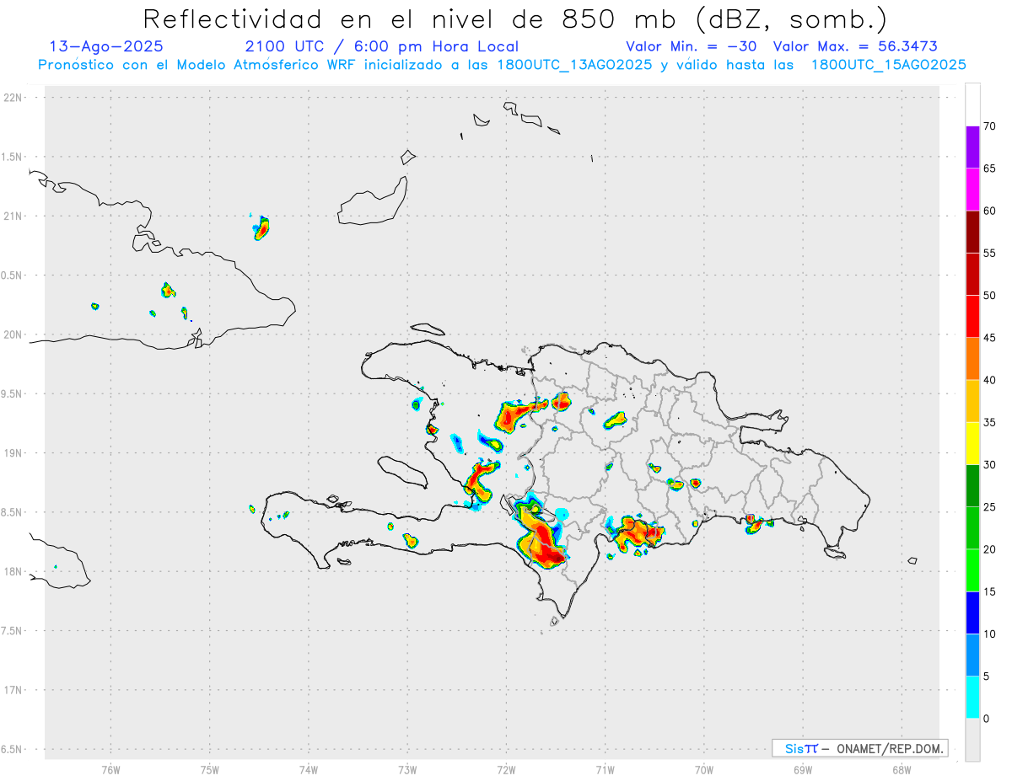Viewport: 1012px width, 781px height.
Task: Click the isolated storm cell near 21N north of Cuba
Action: 261,227
